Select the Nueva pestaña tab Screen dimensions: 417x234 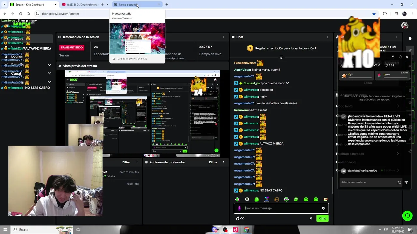click(137, 5)
